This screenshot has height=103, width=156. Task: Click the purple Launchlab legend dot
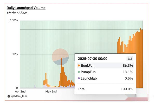(79, 78)
